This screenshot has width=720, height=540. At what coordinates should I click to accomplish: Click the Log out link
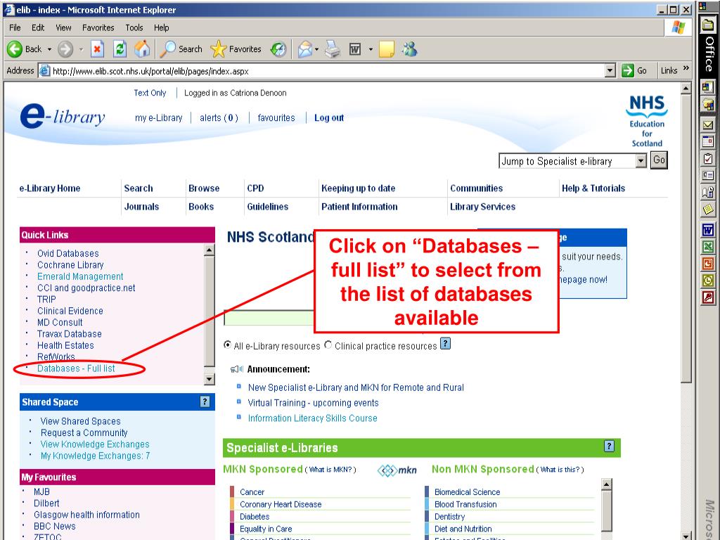[329, 117]
